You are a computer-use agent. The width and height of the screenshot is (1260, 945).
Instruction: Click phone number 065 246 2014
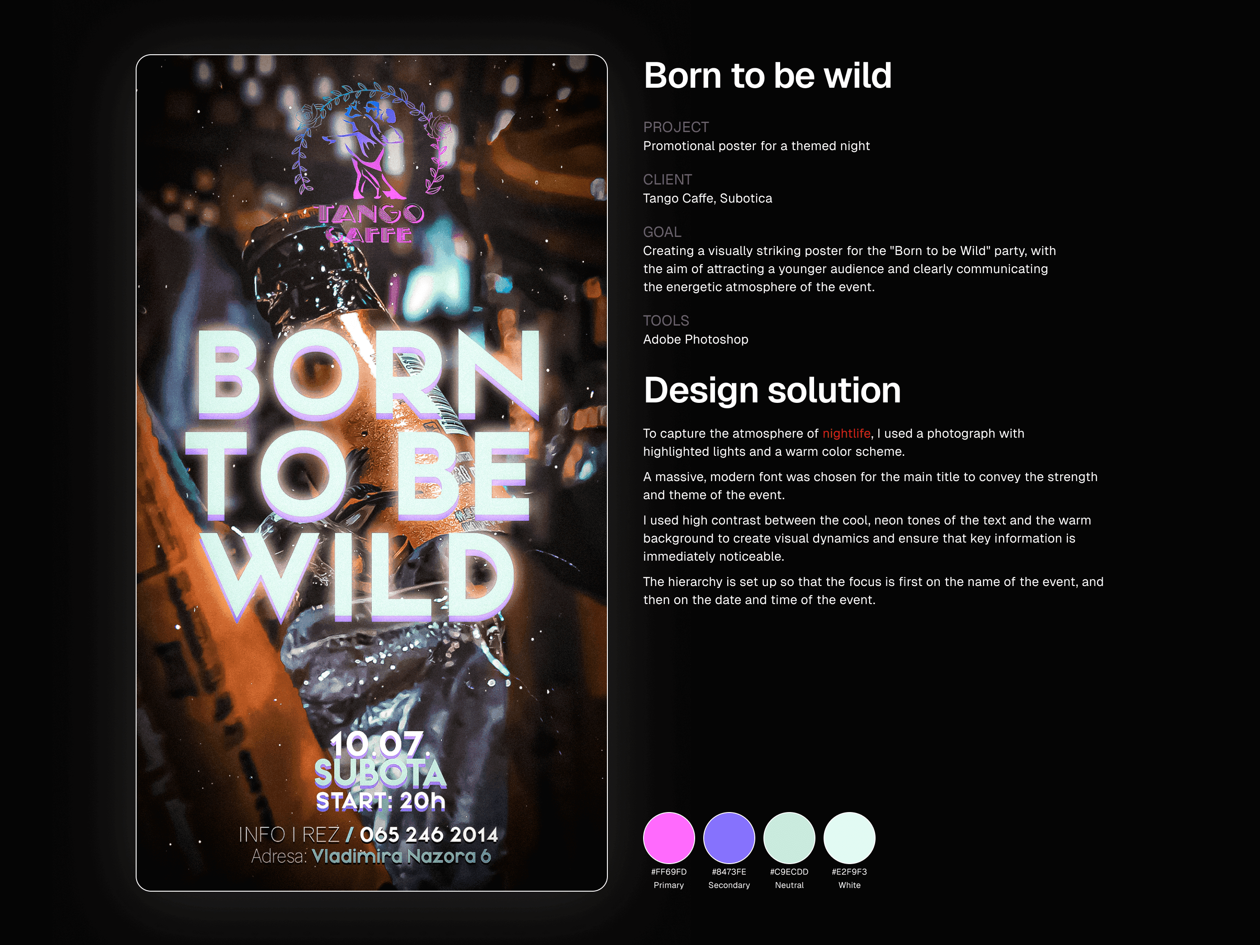point(429,835)
